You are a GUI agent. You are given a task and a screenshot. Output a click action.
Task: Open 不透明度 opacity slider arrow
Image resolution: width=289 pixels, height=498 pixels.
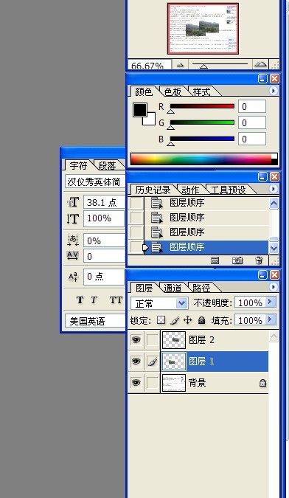[271, 302]
